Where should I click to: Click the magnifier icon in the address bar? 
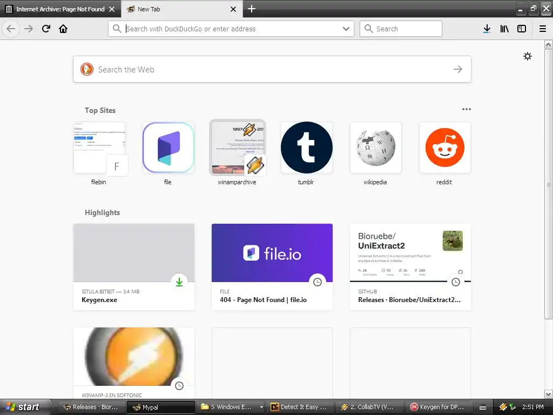click(x=117, y=29)
